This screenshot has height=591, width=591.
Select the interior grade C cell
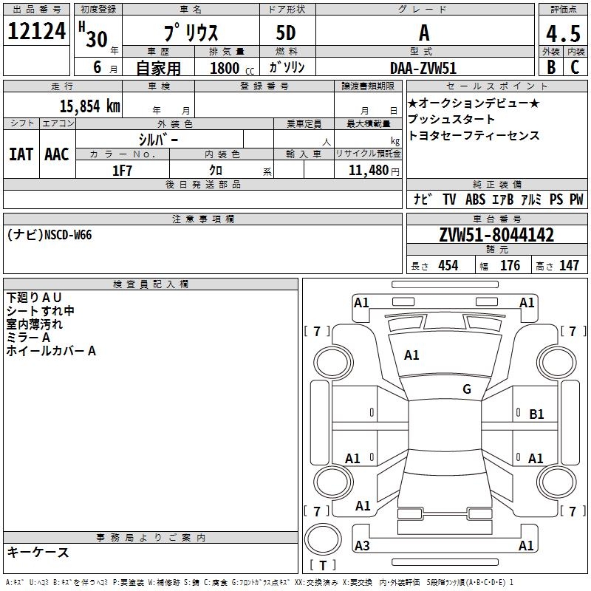click(575, 66)
